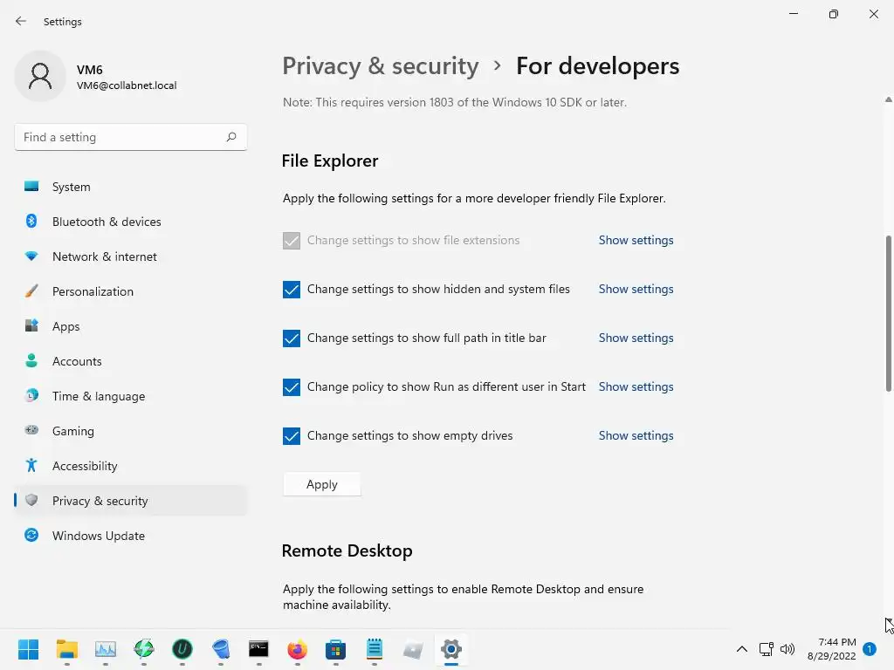894x670 pixels.
Task: Uncheck show hidden and system files
Action: click(292, 290)
